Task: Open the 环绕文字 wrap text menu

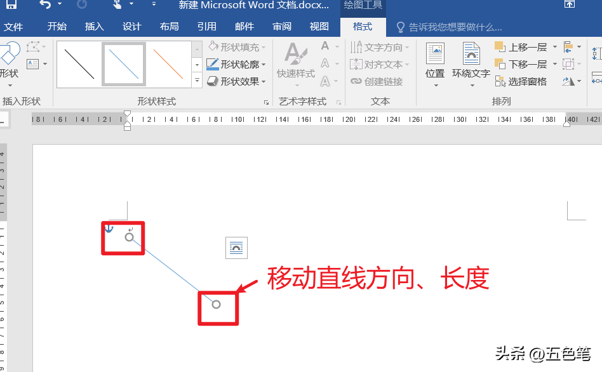Action: point(471,65)
